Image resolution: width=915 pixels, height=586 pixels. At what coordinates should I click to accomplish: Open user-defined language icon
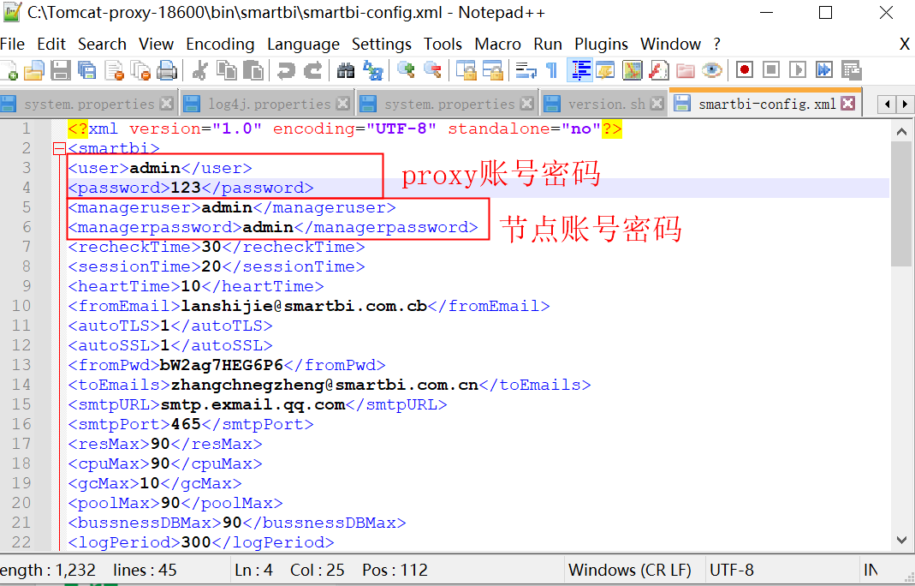(x=605, y=71)
